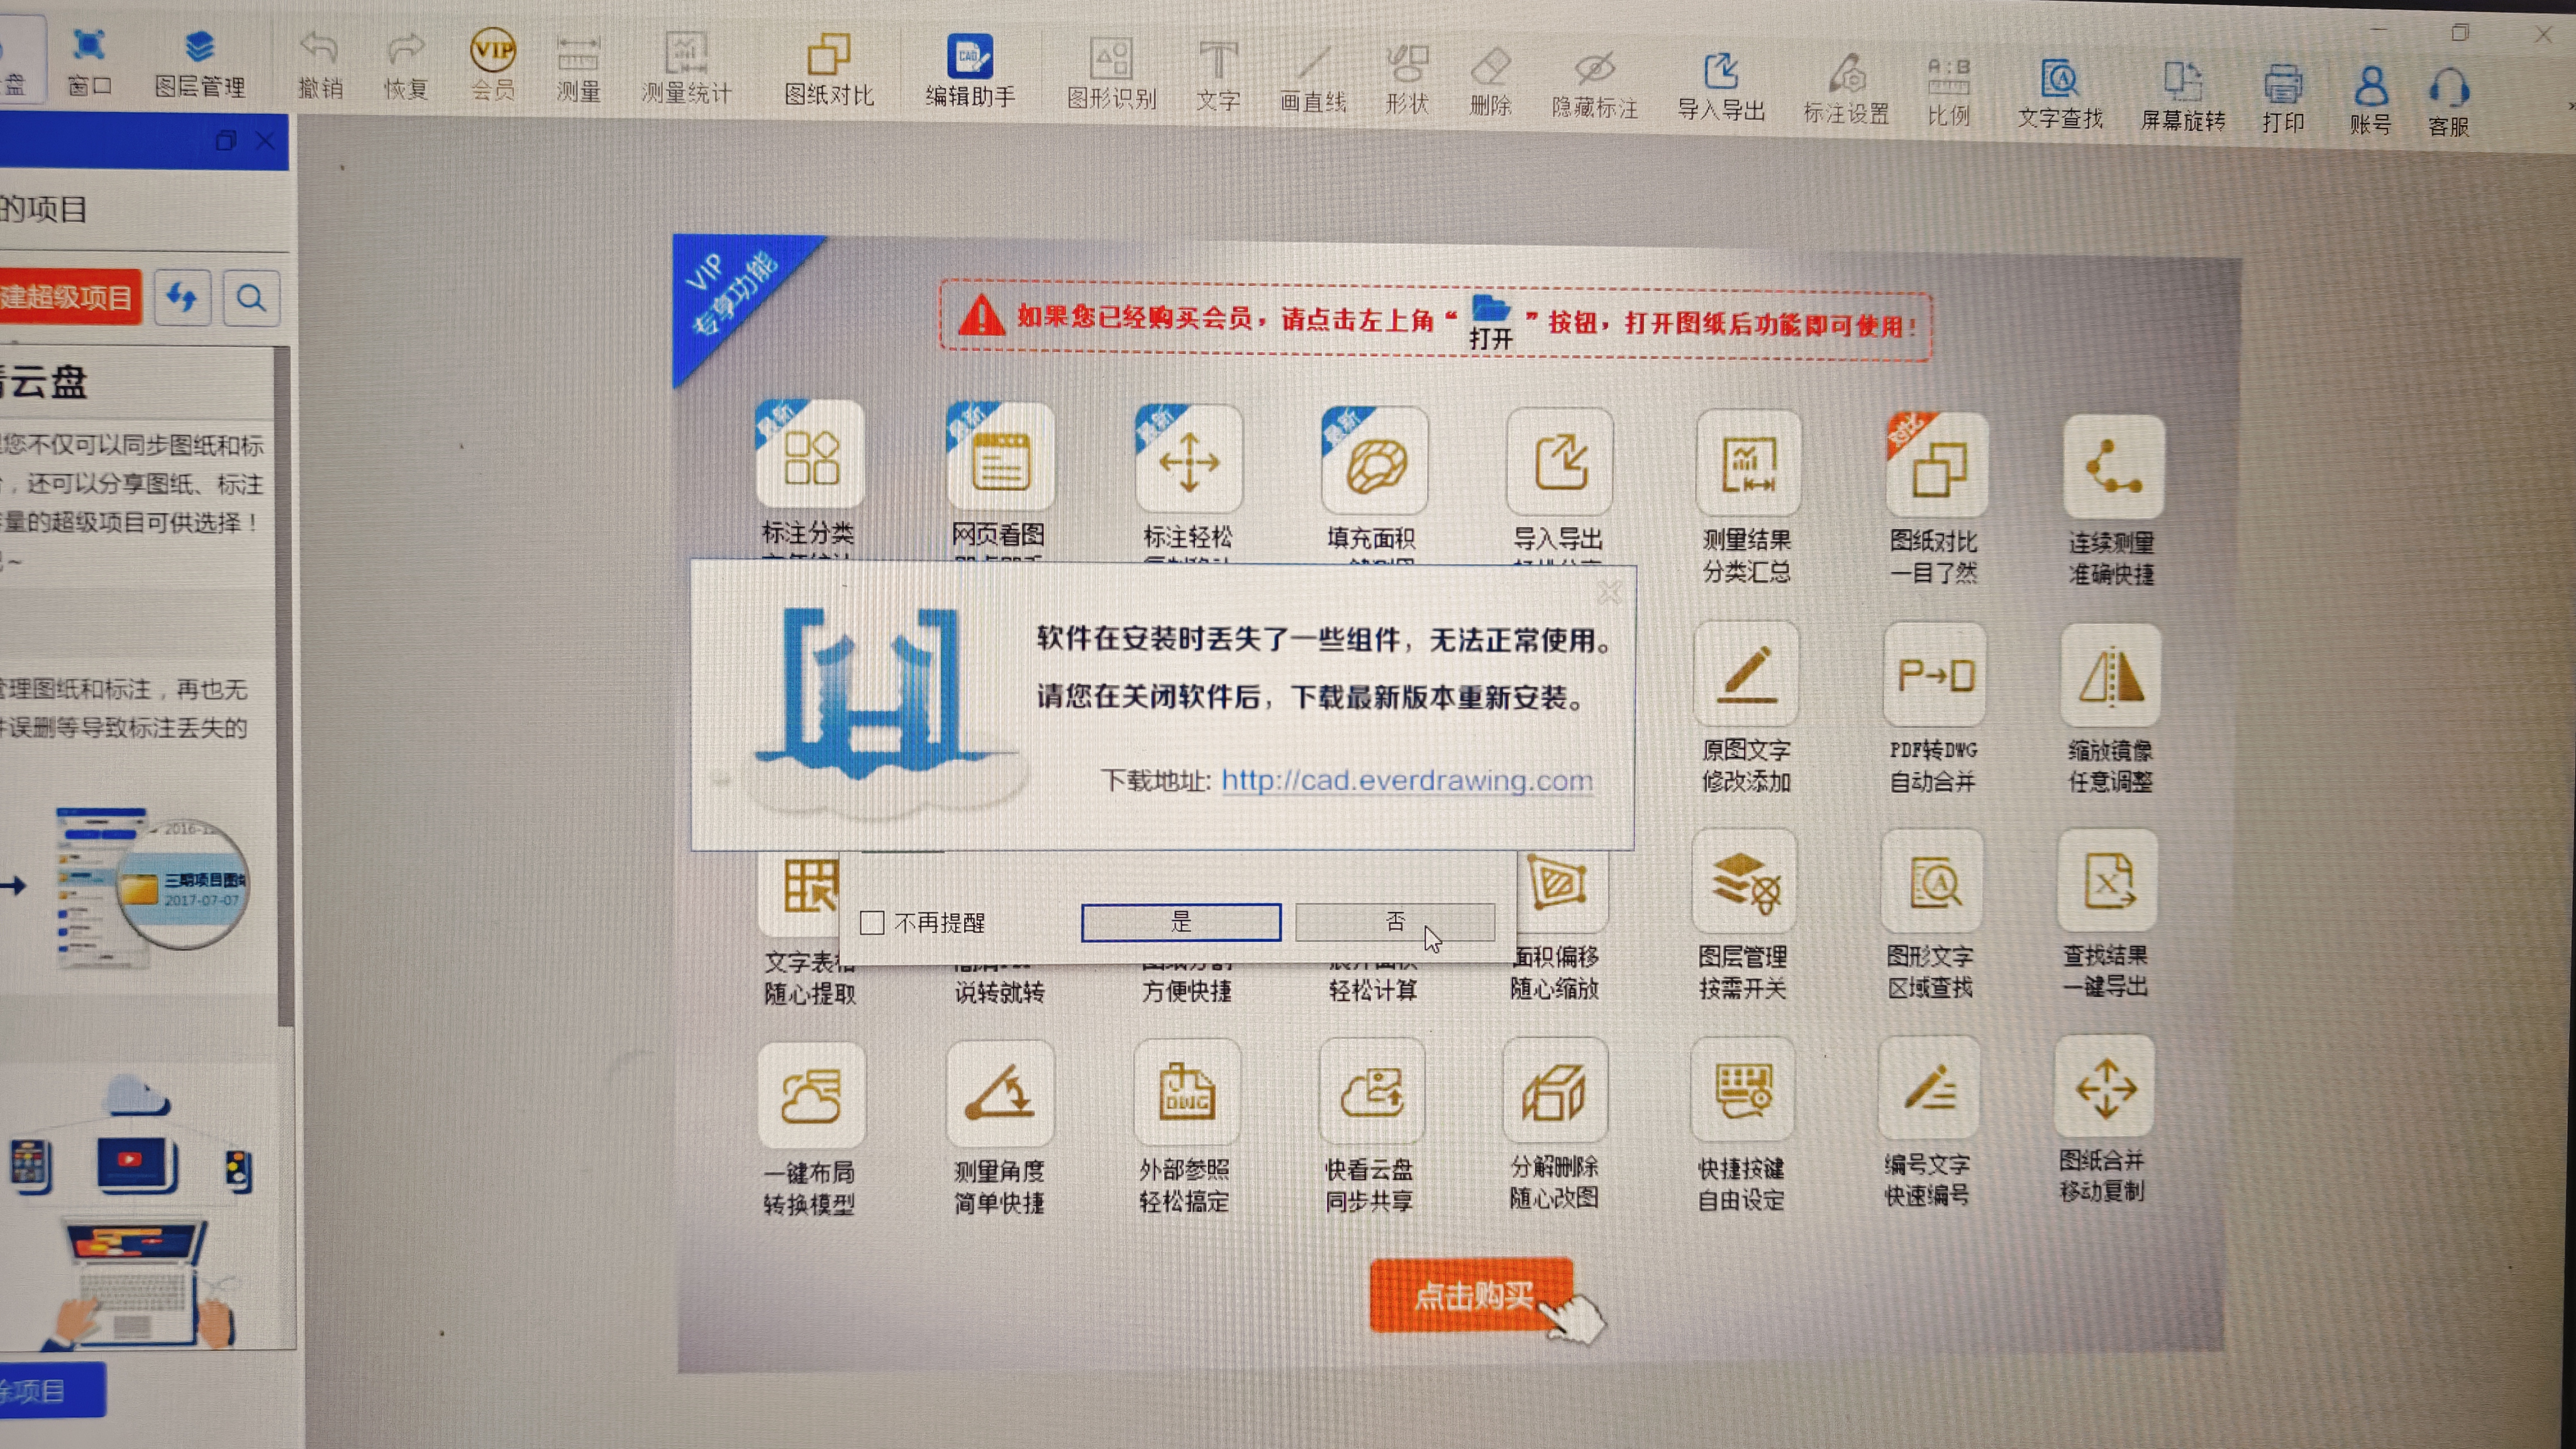
Task: Click the 导入导出 VIP panel feature icon
Action: (1559, 463)
